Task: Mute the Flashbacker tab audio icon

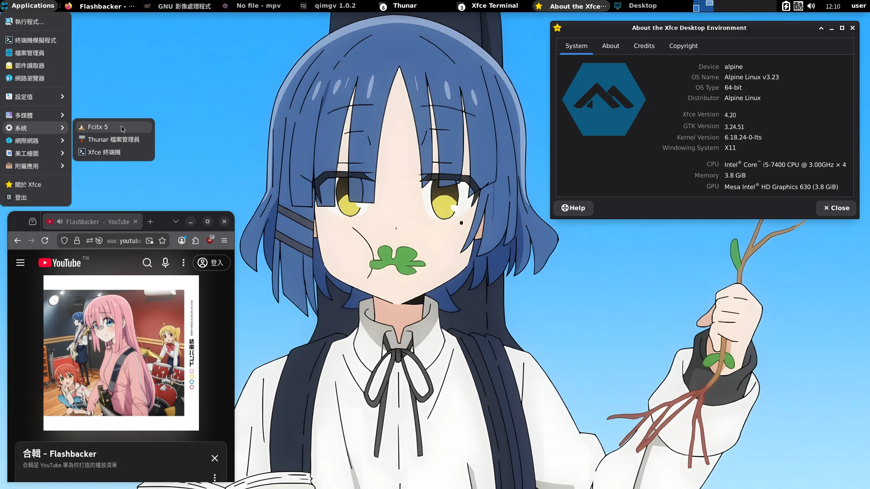Action: [x=60, y=221]
